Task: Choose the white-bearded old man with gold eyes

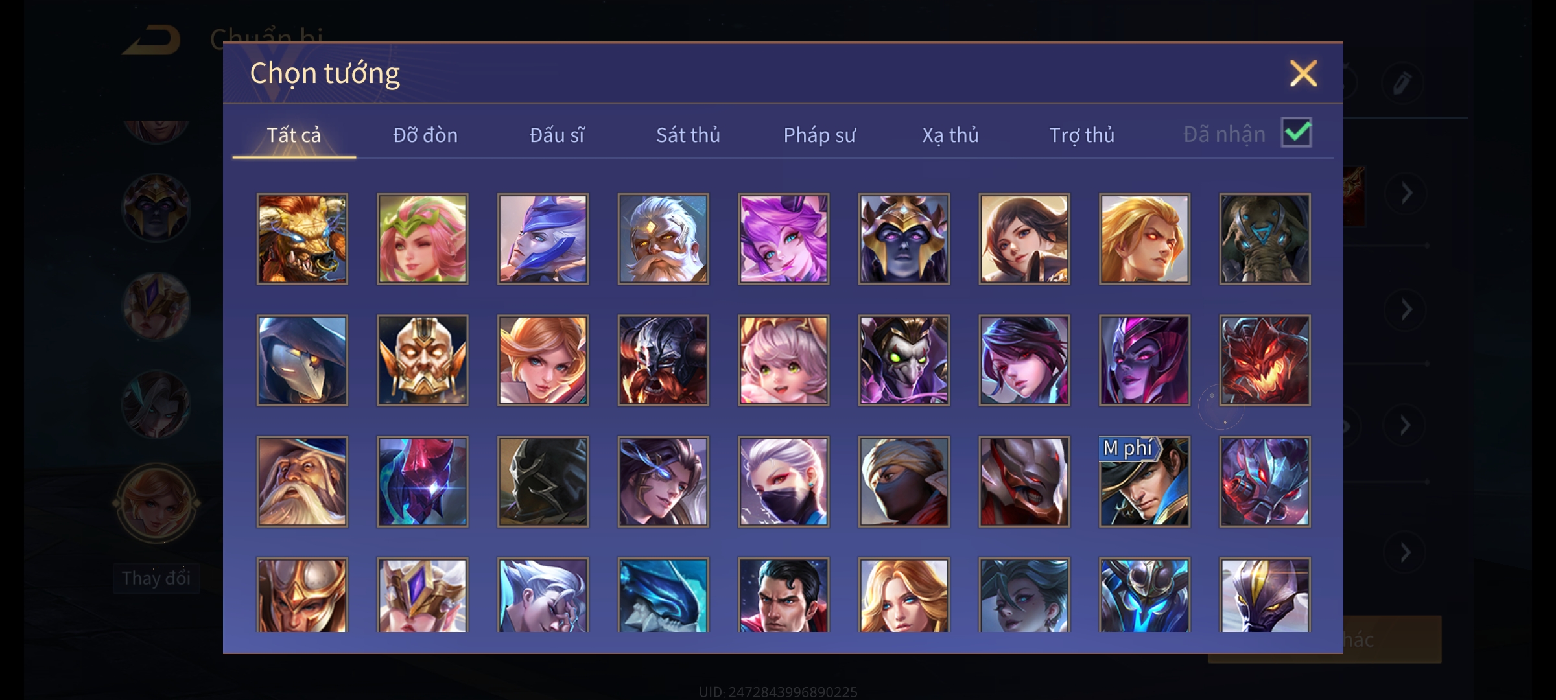Action: click(x=663, y=239)
